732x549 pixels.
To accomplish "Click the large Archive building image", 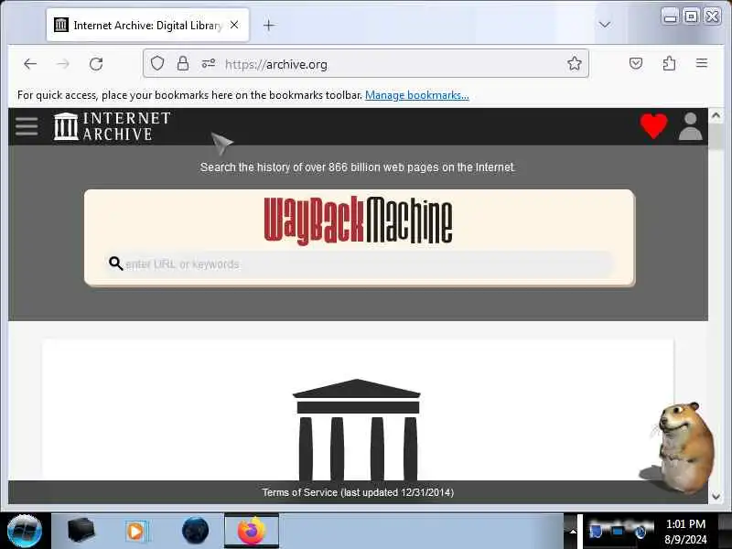I will click(x=357, y=429).
